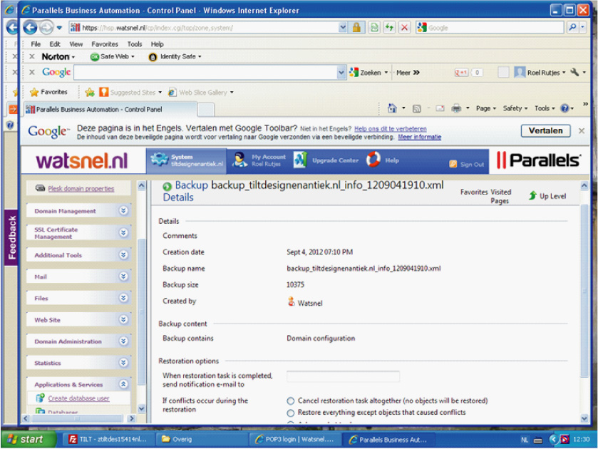This screenshot has width=598, height=449.
Task: Click the My Account person icon
Action: click(240, 160)
